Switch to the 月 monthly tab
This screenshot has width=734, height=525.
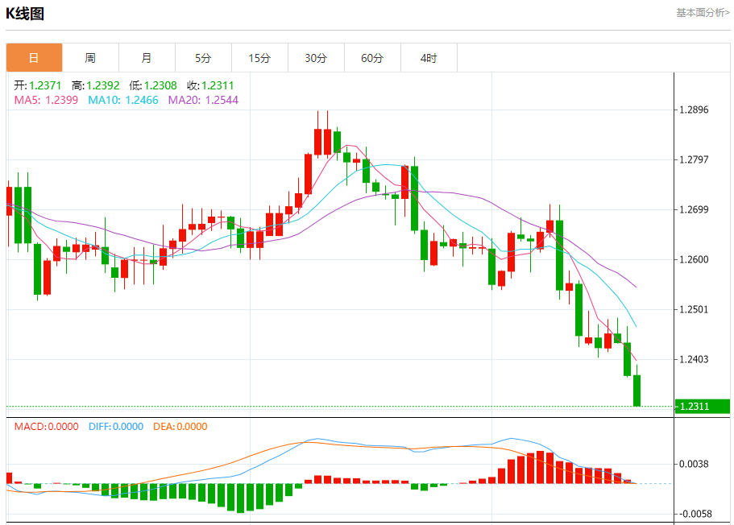(147, 58)
